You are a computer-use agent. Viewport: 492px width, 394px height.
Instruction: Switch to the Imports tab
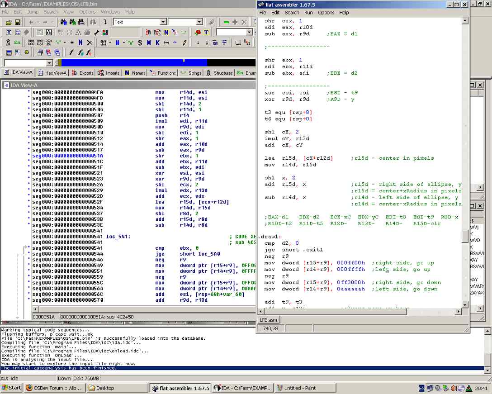[x=109, y=73]
